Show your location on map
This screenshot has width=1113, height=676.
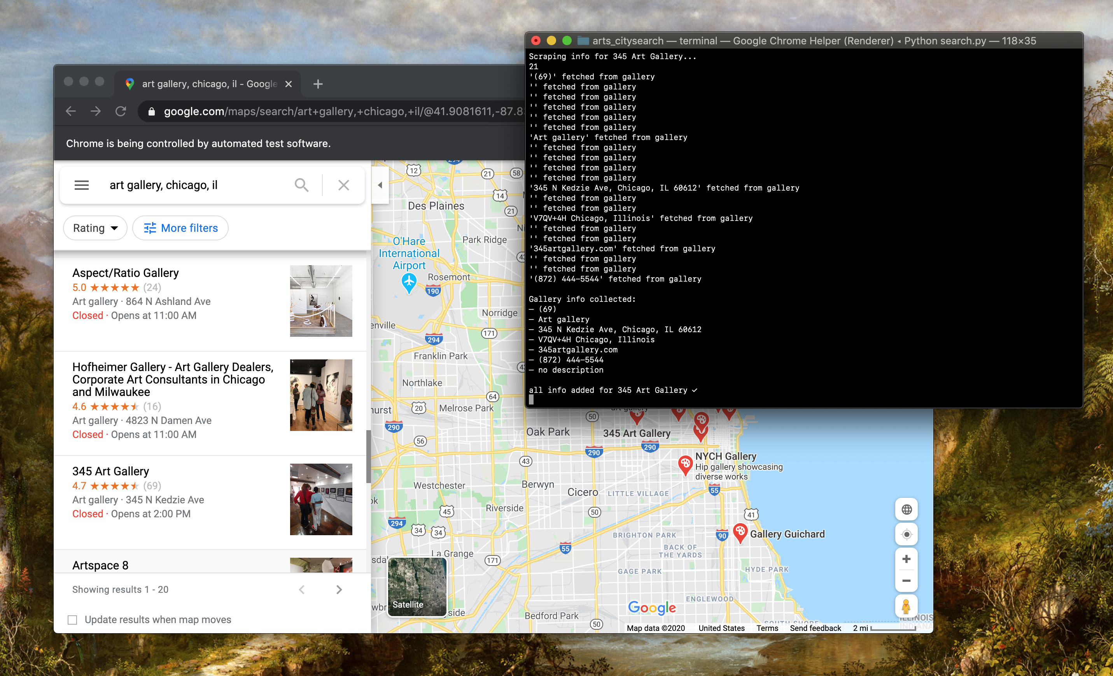(x=906, y=534)
